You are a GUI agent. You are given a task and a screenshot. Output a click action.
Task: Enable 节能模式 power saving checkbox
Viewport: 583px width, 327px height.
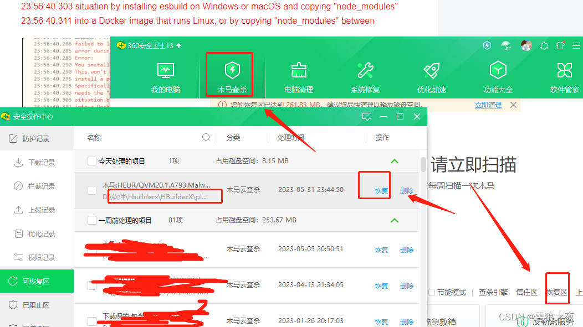431,292
